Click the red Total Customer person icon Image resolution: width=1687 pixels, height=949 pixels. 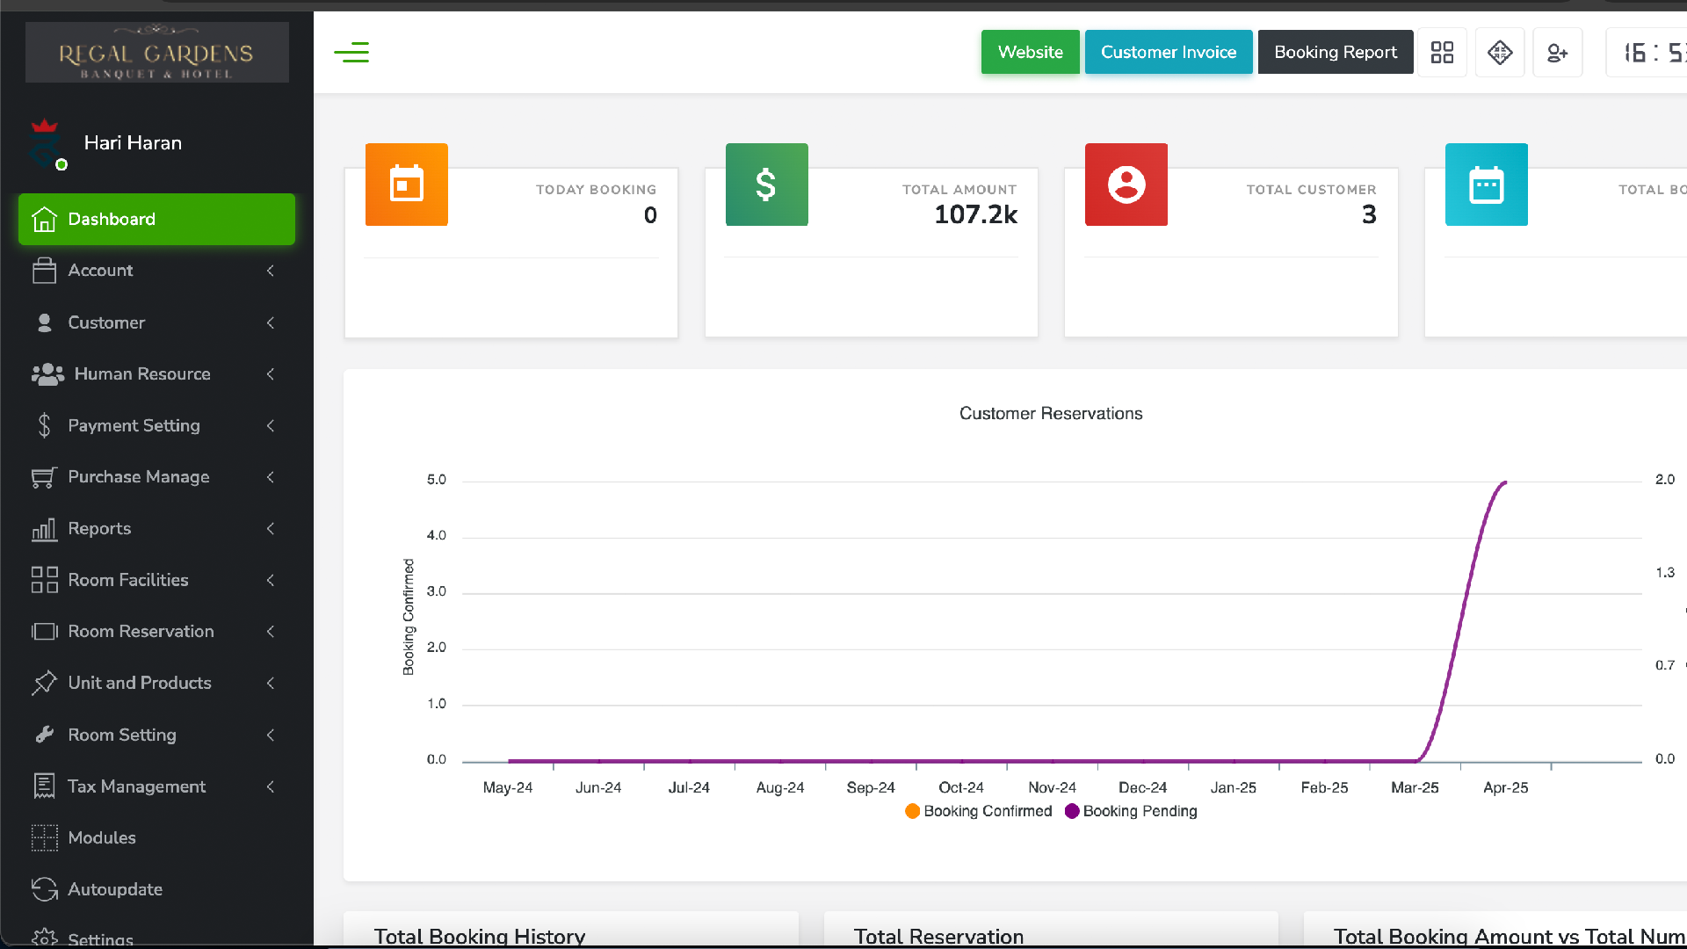(1126, 185)
